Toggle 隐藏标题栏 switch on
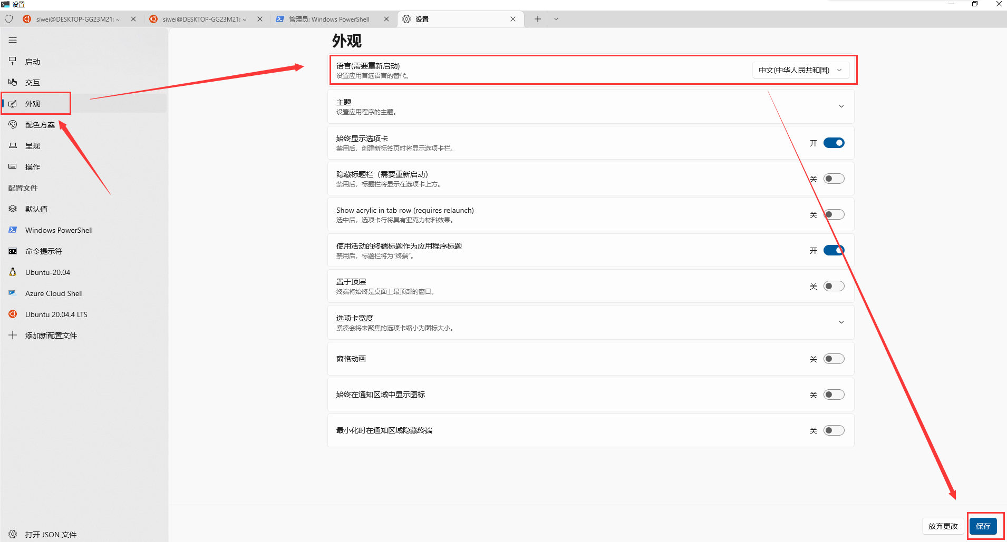The width and height of the screenshot is (1007, 542). [x=834, y=179]
